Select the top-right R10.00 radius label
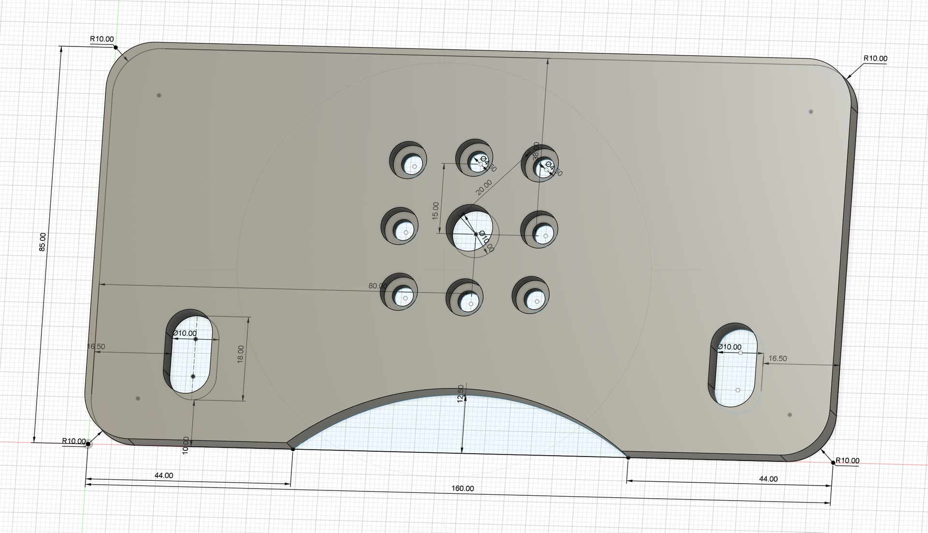This screenshot has width=928, height=533. point(875,59)
